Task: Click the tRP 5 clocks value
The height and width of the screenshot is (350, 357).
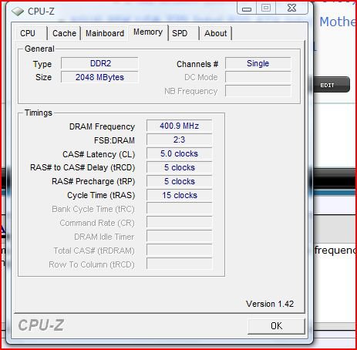Action: point(180,181)
